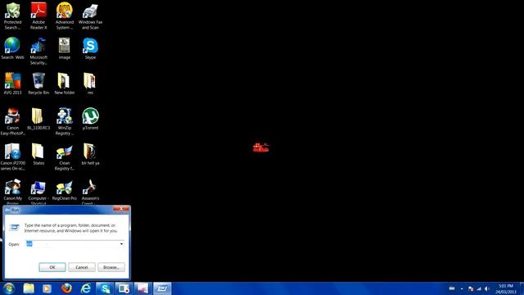Select the Computer Shortcut desktop icon
Viewport: 524px width, 295px height.
coord(38,192)
